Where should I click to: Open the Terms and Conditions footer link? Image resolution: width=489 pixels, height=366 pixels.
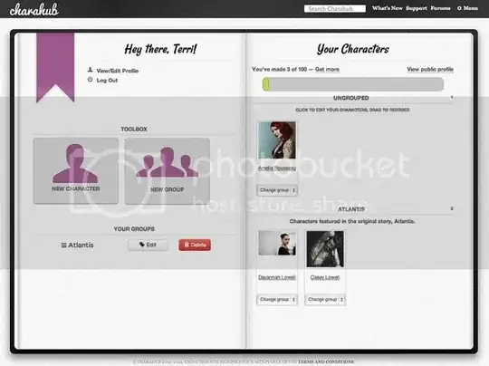click(x=326, y=361)
